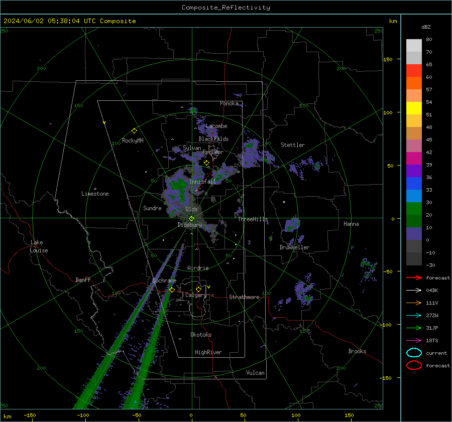Image resolution: width=452 pixels, height=422 pixels.
Task: Click the Didsbury city label
Action: [190, 225]
